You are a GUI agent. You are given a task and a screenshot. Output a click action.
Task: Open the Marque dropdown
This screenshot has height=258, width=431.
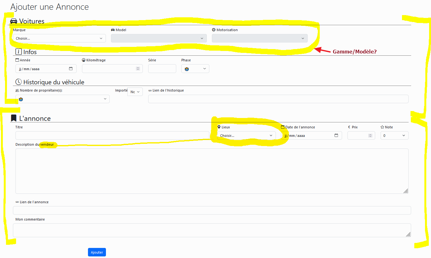pyautogui.click(x=59, y=38)
